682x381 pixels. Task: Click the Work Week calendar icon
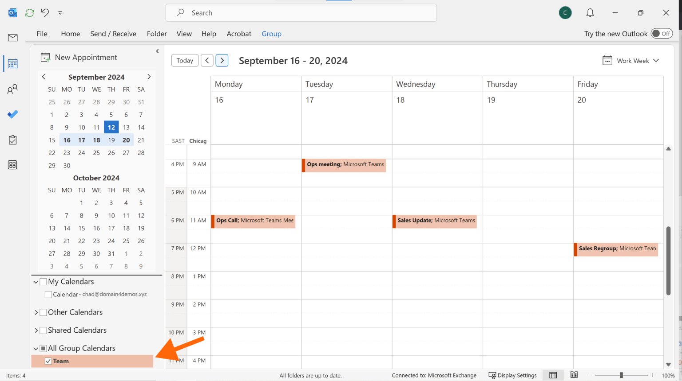[607, 60]
